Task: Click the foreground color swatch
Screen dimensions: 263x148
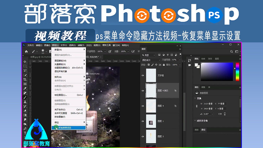Action: pyautogui.click(x=196, y=65)
